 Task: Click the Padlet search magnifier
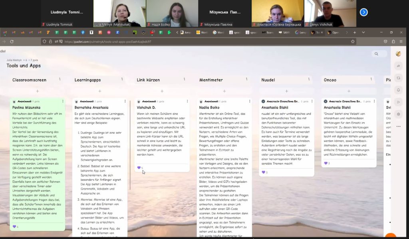(376, 54)
